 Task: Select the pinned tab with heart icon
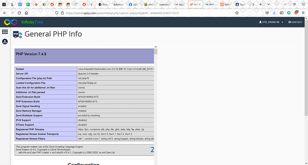76,4
